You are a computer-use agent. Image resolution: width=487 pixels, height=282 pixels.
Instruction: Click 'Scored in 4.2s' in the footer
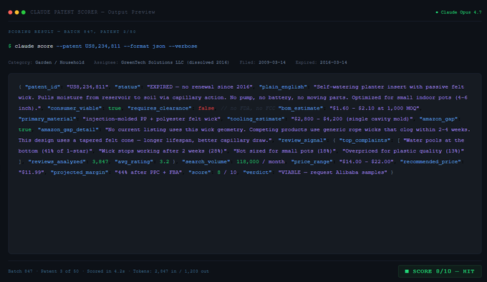click(106, 271)
